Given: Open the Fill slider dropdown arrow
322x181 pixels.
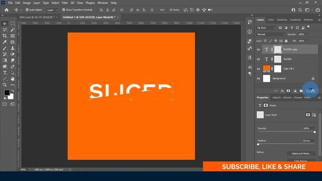Looking at the screenshot, I should click(x=307, y=41).
